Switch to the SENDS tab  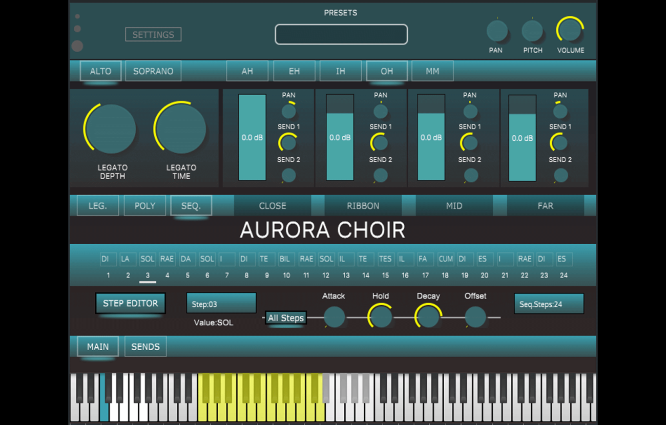click(145, 347)
